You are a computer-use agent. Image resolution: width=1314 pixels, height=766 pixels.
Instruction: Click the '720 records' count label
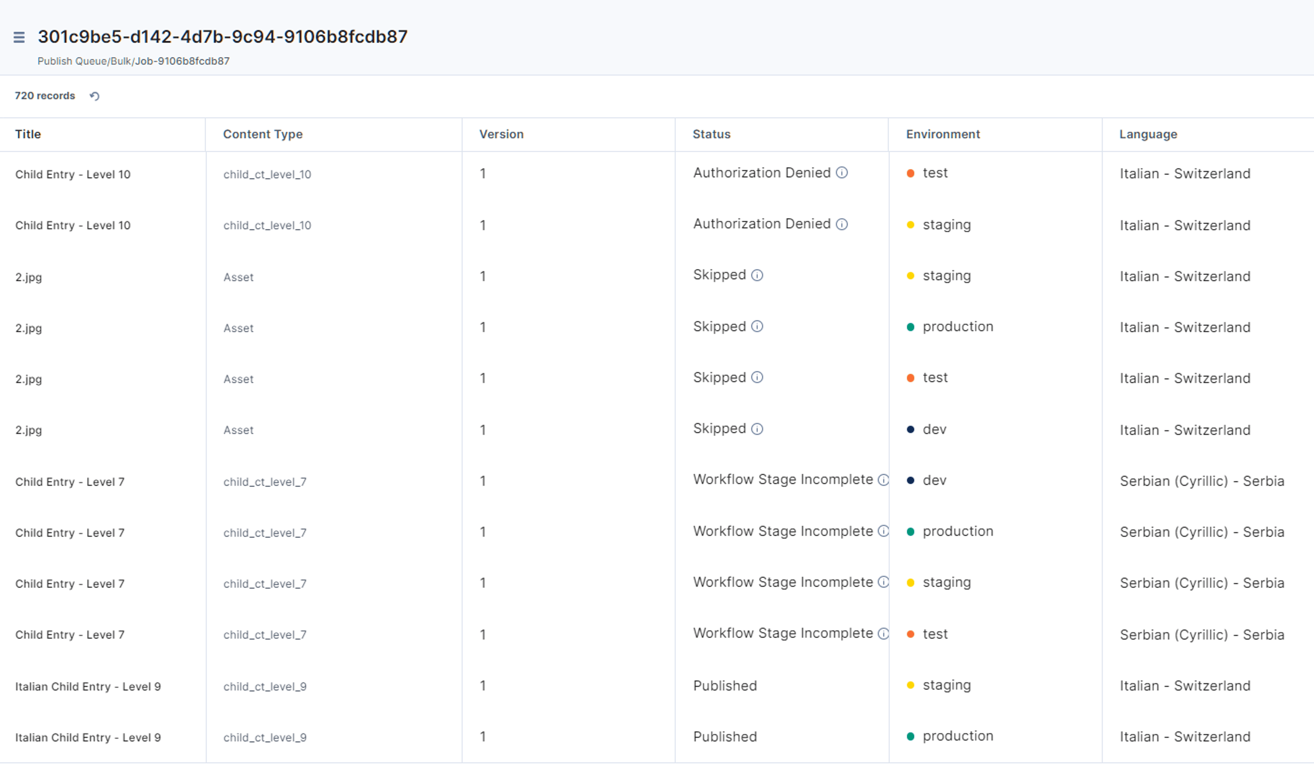coord(45,96)
